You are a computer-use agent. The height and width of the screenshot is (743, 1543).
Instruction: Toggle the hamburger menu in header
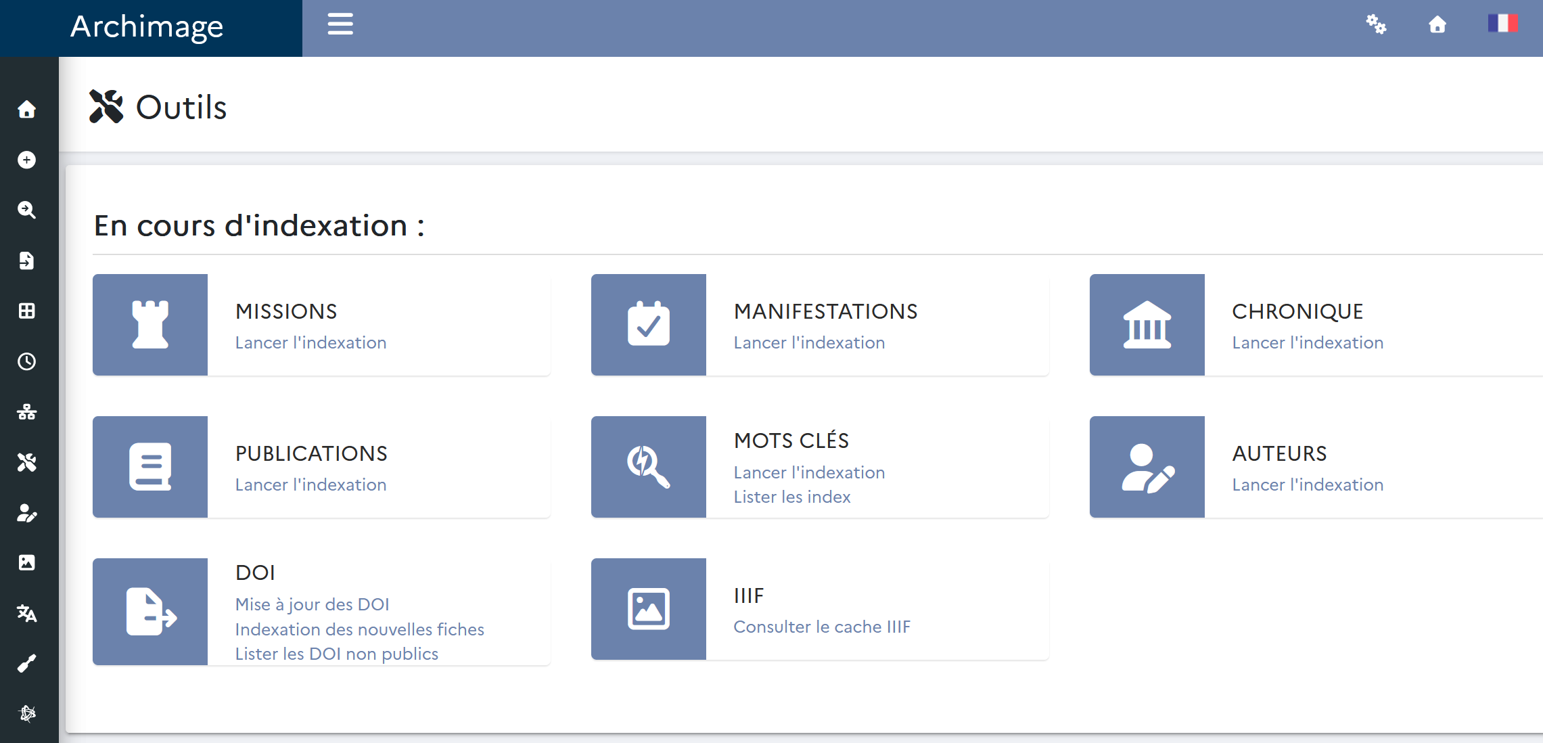click(340, 24)
